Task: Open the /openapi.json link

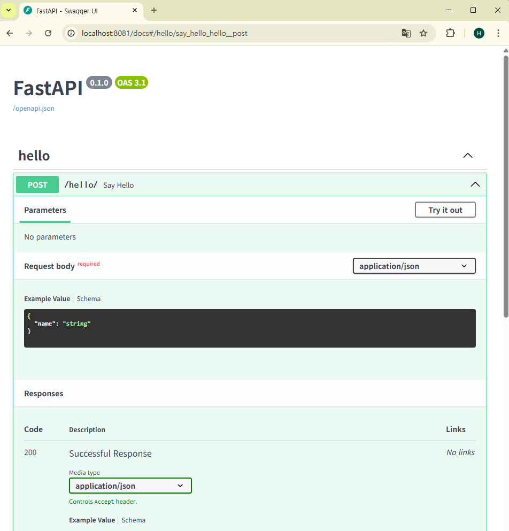Action: [x=34, y=109]
